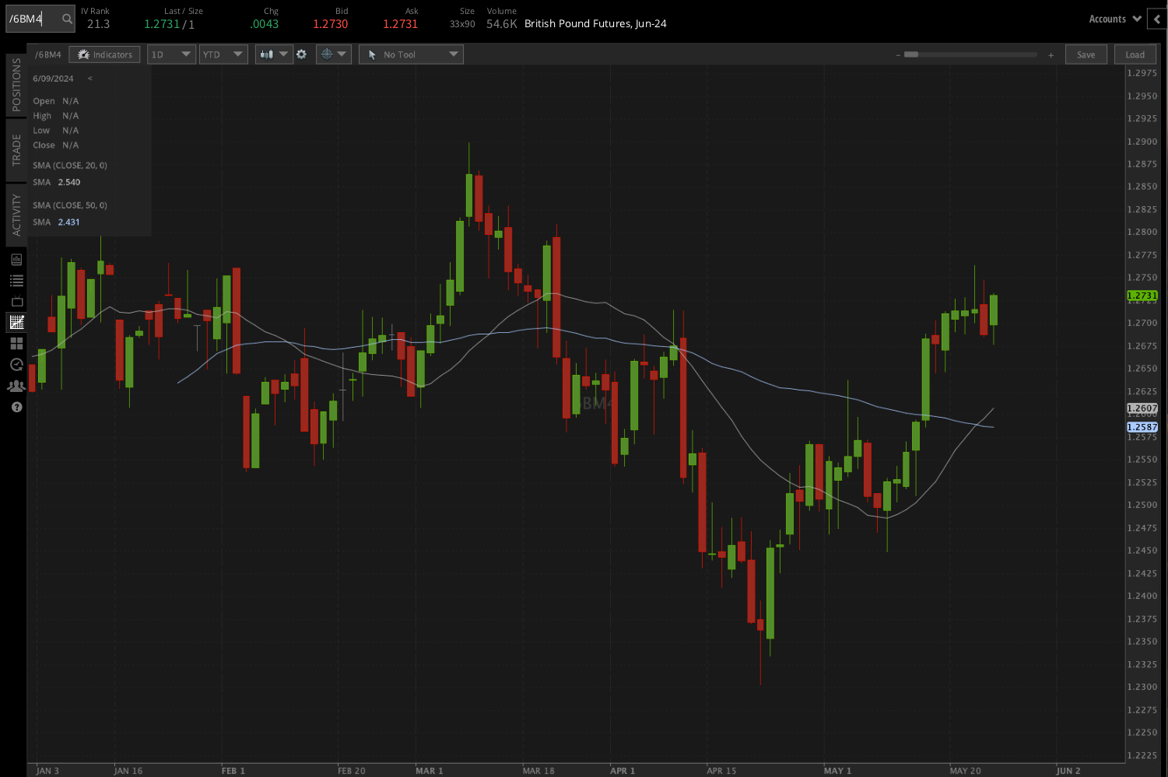This screenshot has height=777, width=1168.
Task: Click the 1.2731 current price label
Action: (x=1142, y=296)
